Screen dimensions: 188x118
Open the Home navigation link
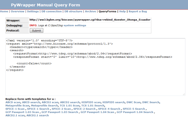[x=4, y=11]
